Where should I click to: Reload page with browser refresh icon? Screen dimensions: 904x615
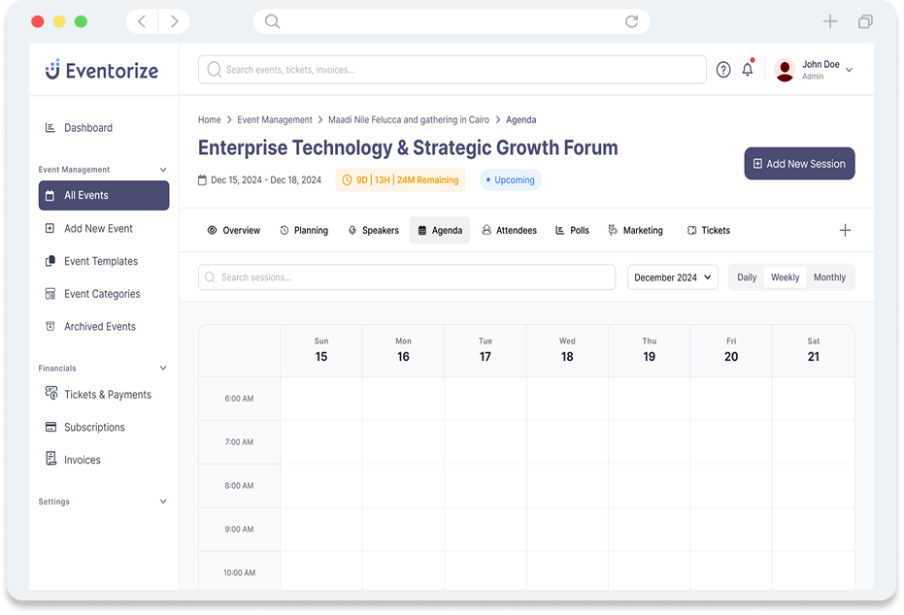(x=632, y=21)
